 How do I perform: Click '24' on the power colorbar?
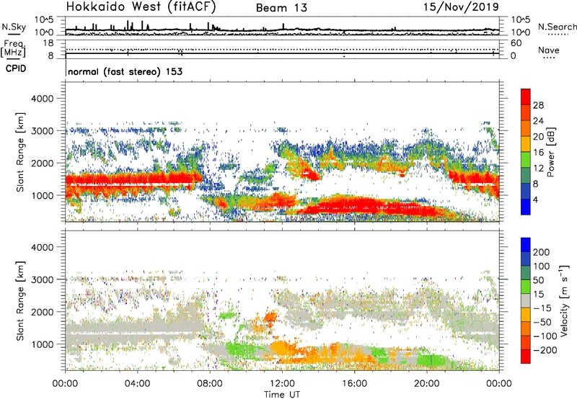tap(538, 121)
